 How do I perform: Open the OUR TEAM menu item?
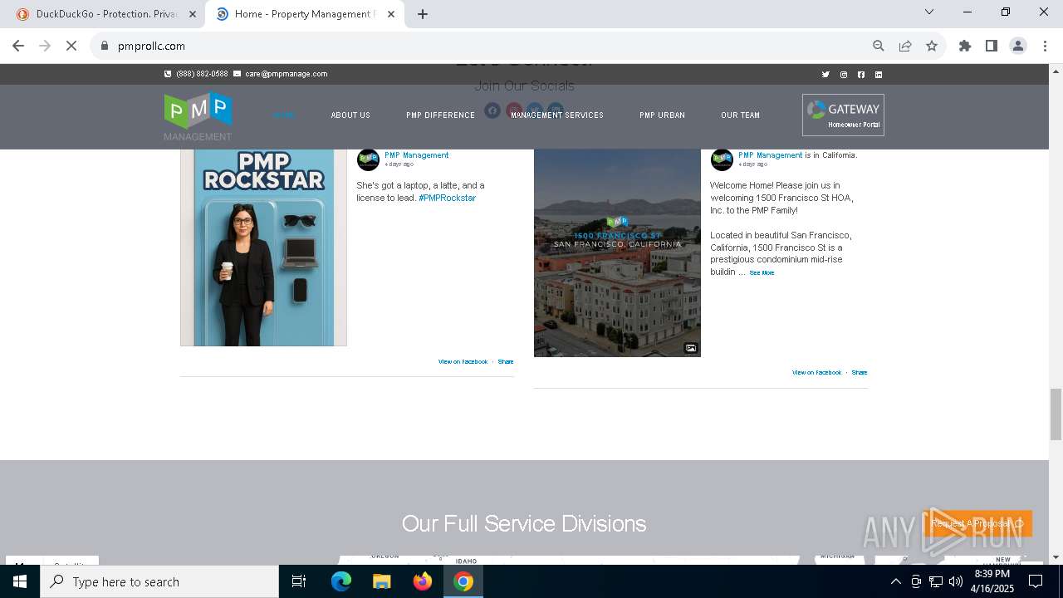tap(740, 115)
